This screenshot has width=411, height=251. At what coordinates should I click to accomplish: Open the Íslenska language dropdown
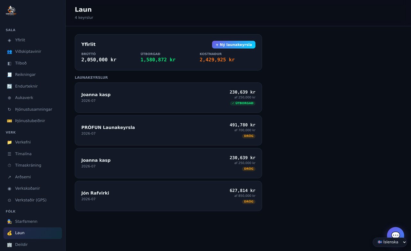pyautogui.click(x=390, y=242)
